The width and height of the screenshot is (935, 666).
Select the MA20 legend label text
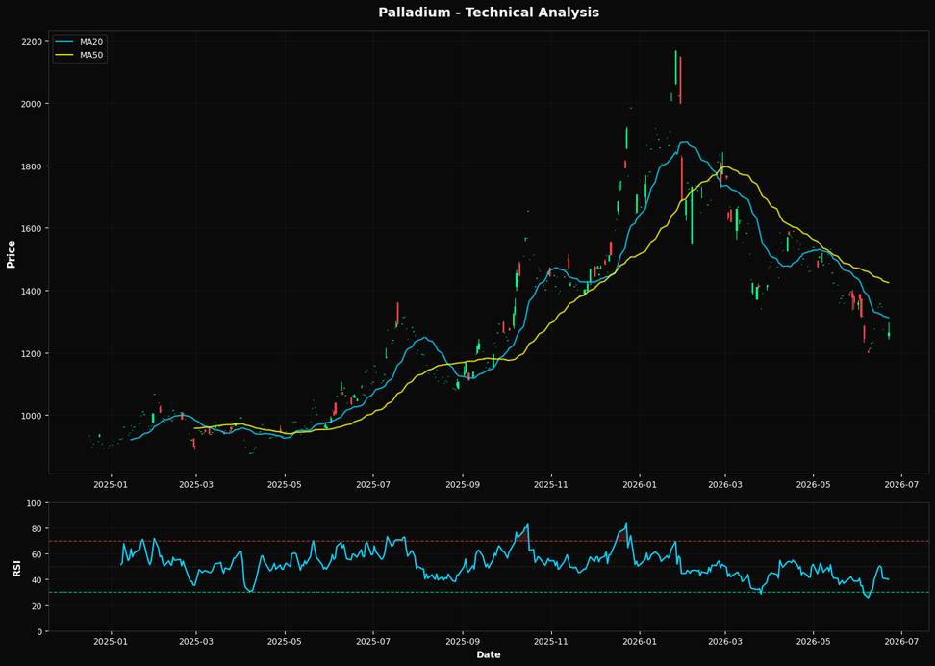pyautogui.click(x=93, y=42)
